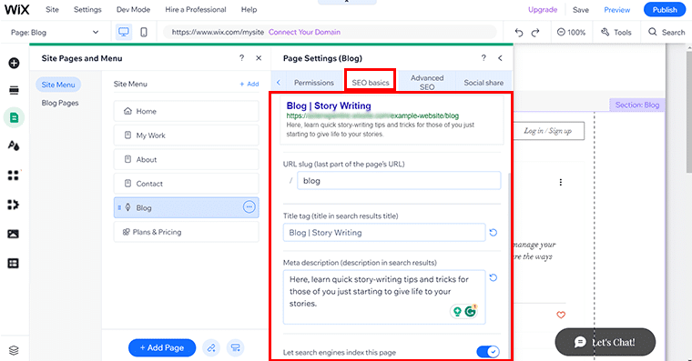Switch to the Permissions tab
The height and width of the screenshot is (361, 692).
314,83
